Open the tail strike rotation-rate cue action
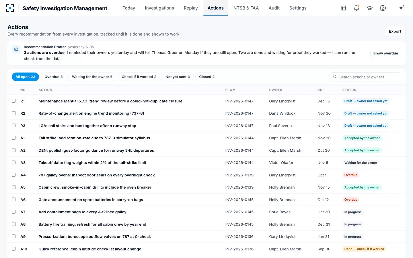The width and height of the screenshot is (413, 258). 94,138
